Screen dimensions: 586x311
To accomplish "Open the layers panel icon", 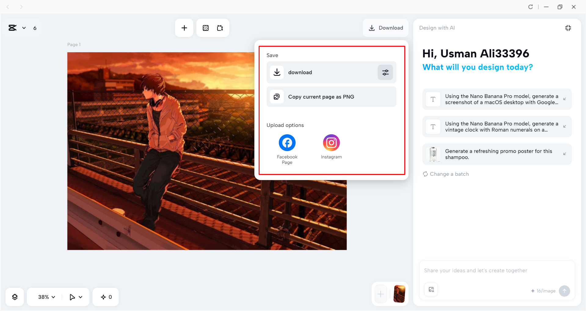I will [15, 297].
